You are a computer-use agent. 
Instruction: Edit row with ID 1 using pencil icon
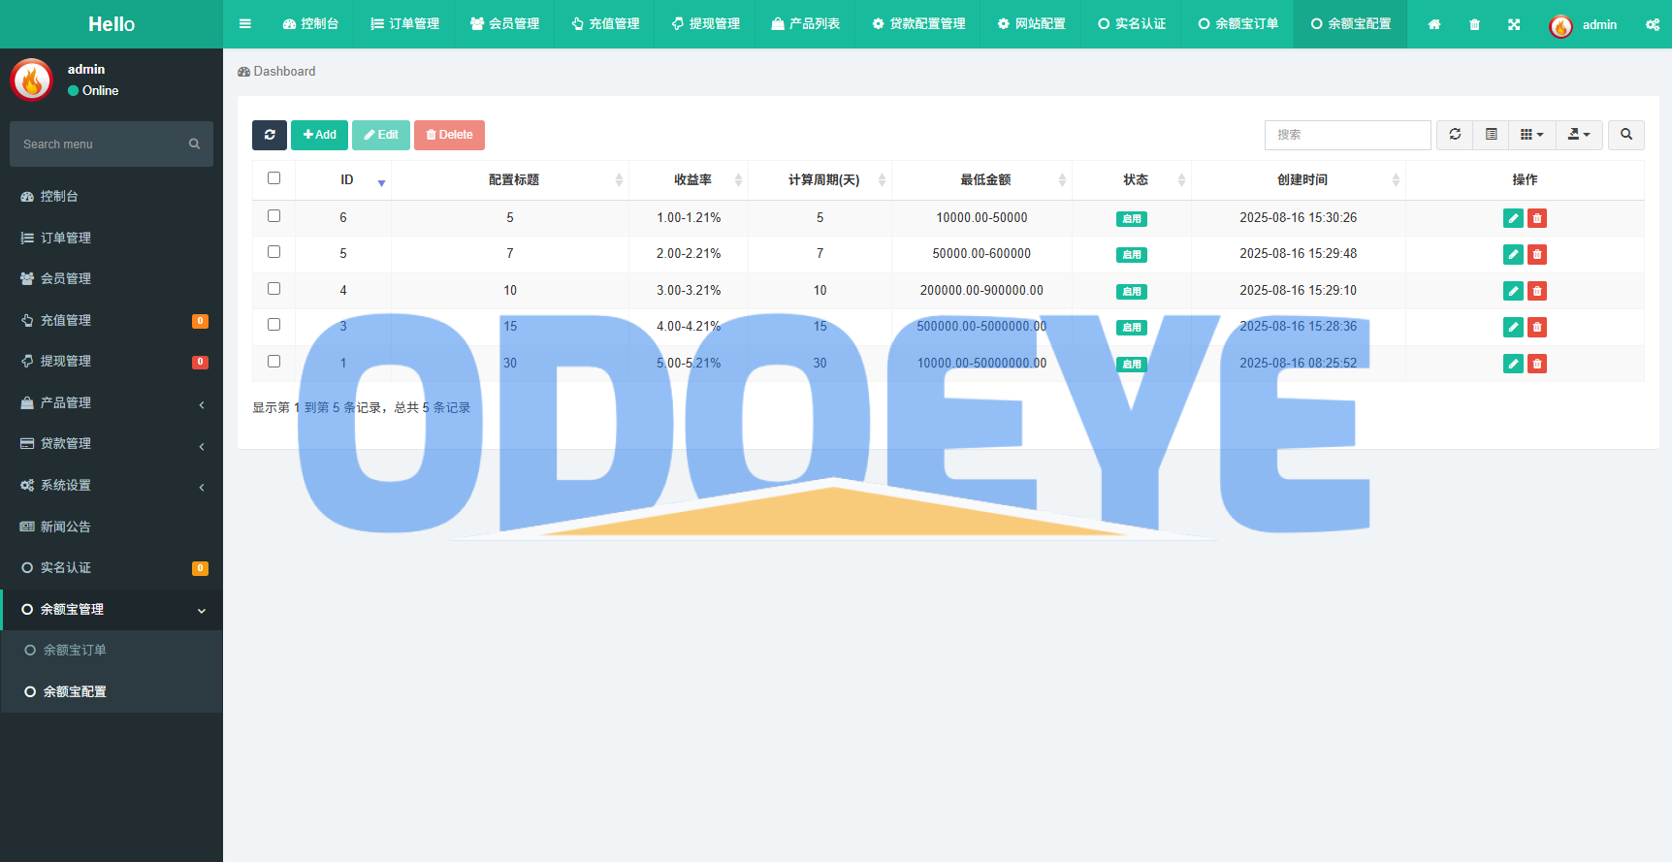tap(1513, 364)
